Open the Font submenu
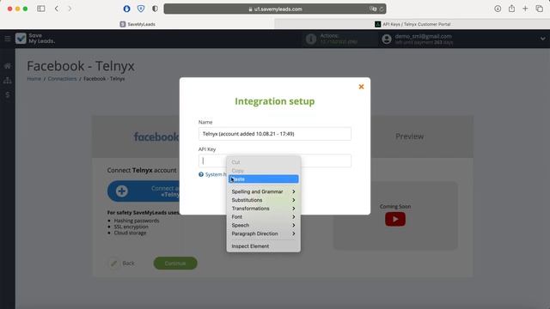The height and width of the screenshot is (309, 550). (x=264, y=217)
